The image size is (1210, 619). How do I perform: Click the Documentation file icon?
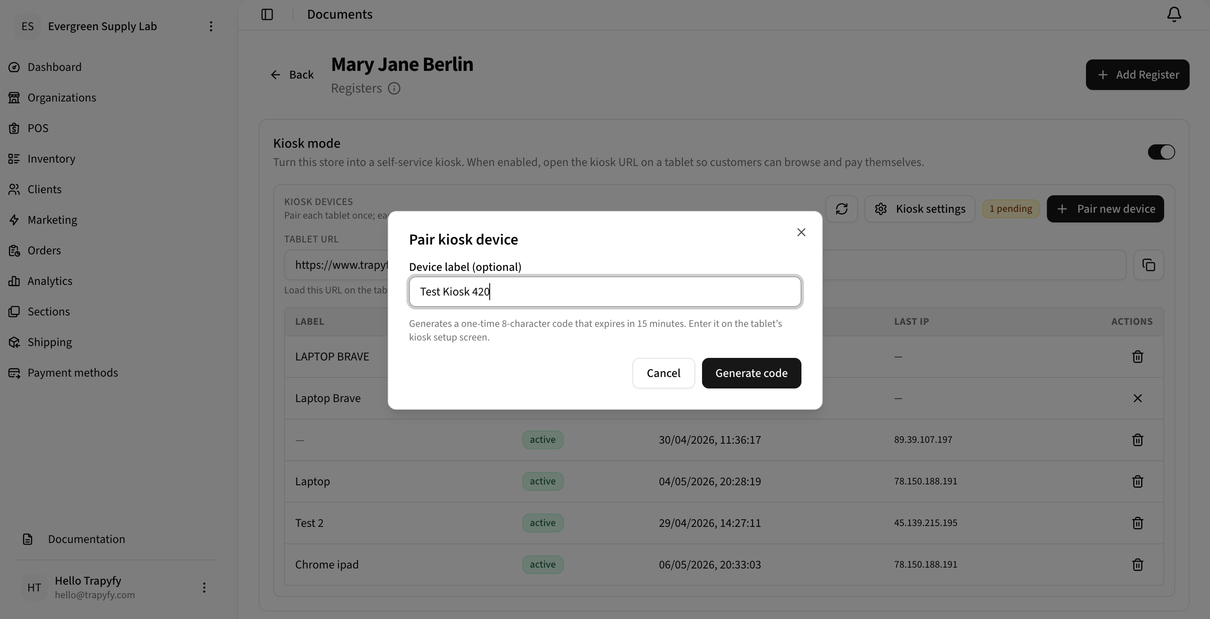[x=28, y=539]
